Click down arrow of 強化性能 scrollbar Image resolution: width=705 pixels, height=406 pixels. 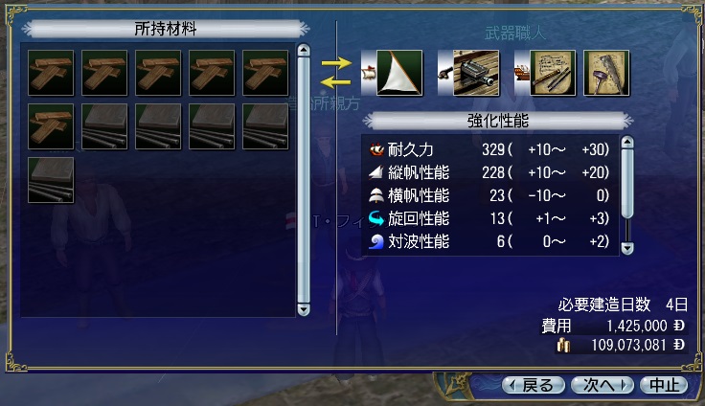click(x=627, y=248)
